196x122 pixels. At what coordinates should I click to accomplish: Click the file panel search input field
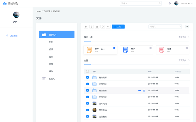(165, 26)
